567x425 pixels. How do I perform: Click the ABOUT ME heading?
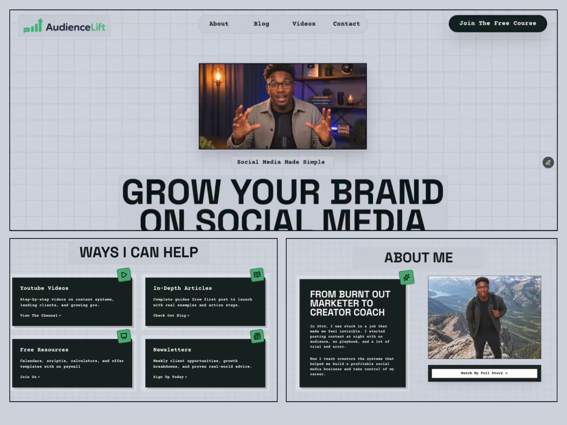pos(419,258)
